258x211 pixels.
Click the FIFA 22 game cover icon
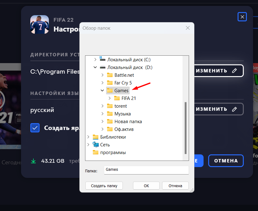pyautogui.click(x=39, y=24)
